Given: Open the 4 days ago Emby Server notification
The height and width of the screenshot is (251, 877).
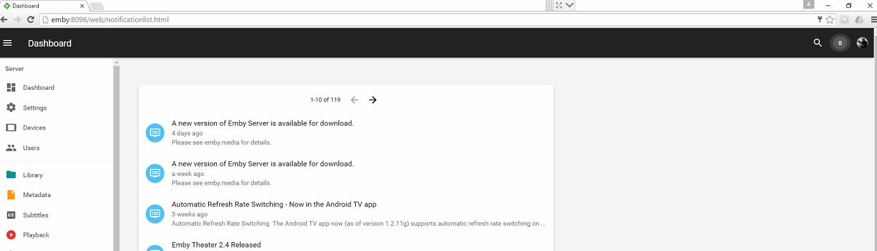Looking at the screenshot, I should pos(346,133).
